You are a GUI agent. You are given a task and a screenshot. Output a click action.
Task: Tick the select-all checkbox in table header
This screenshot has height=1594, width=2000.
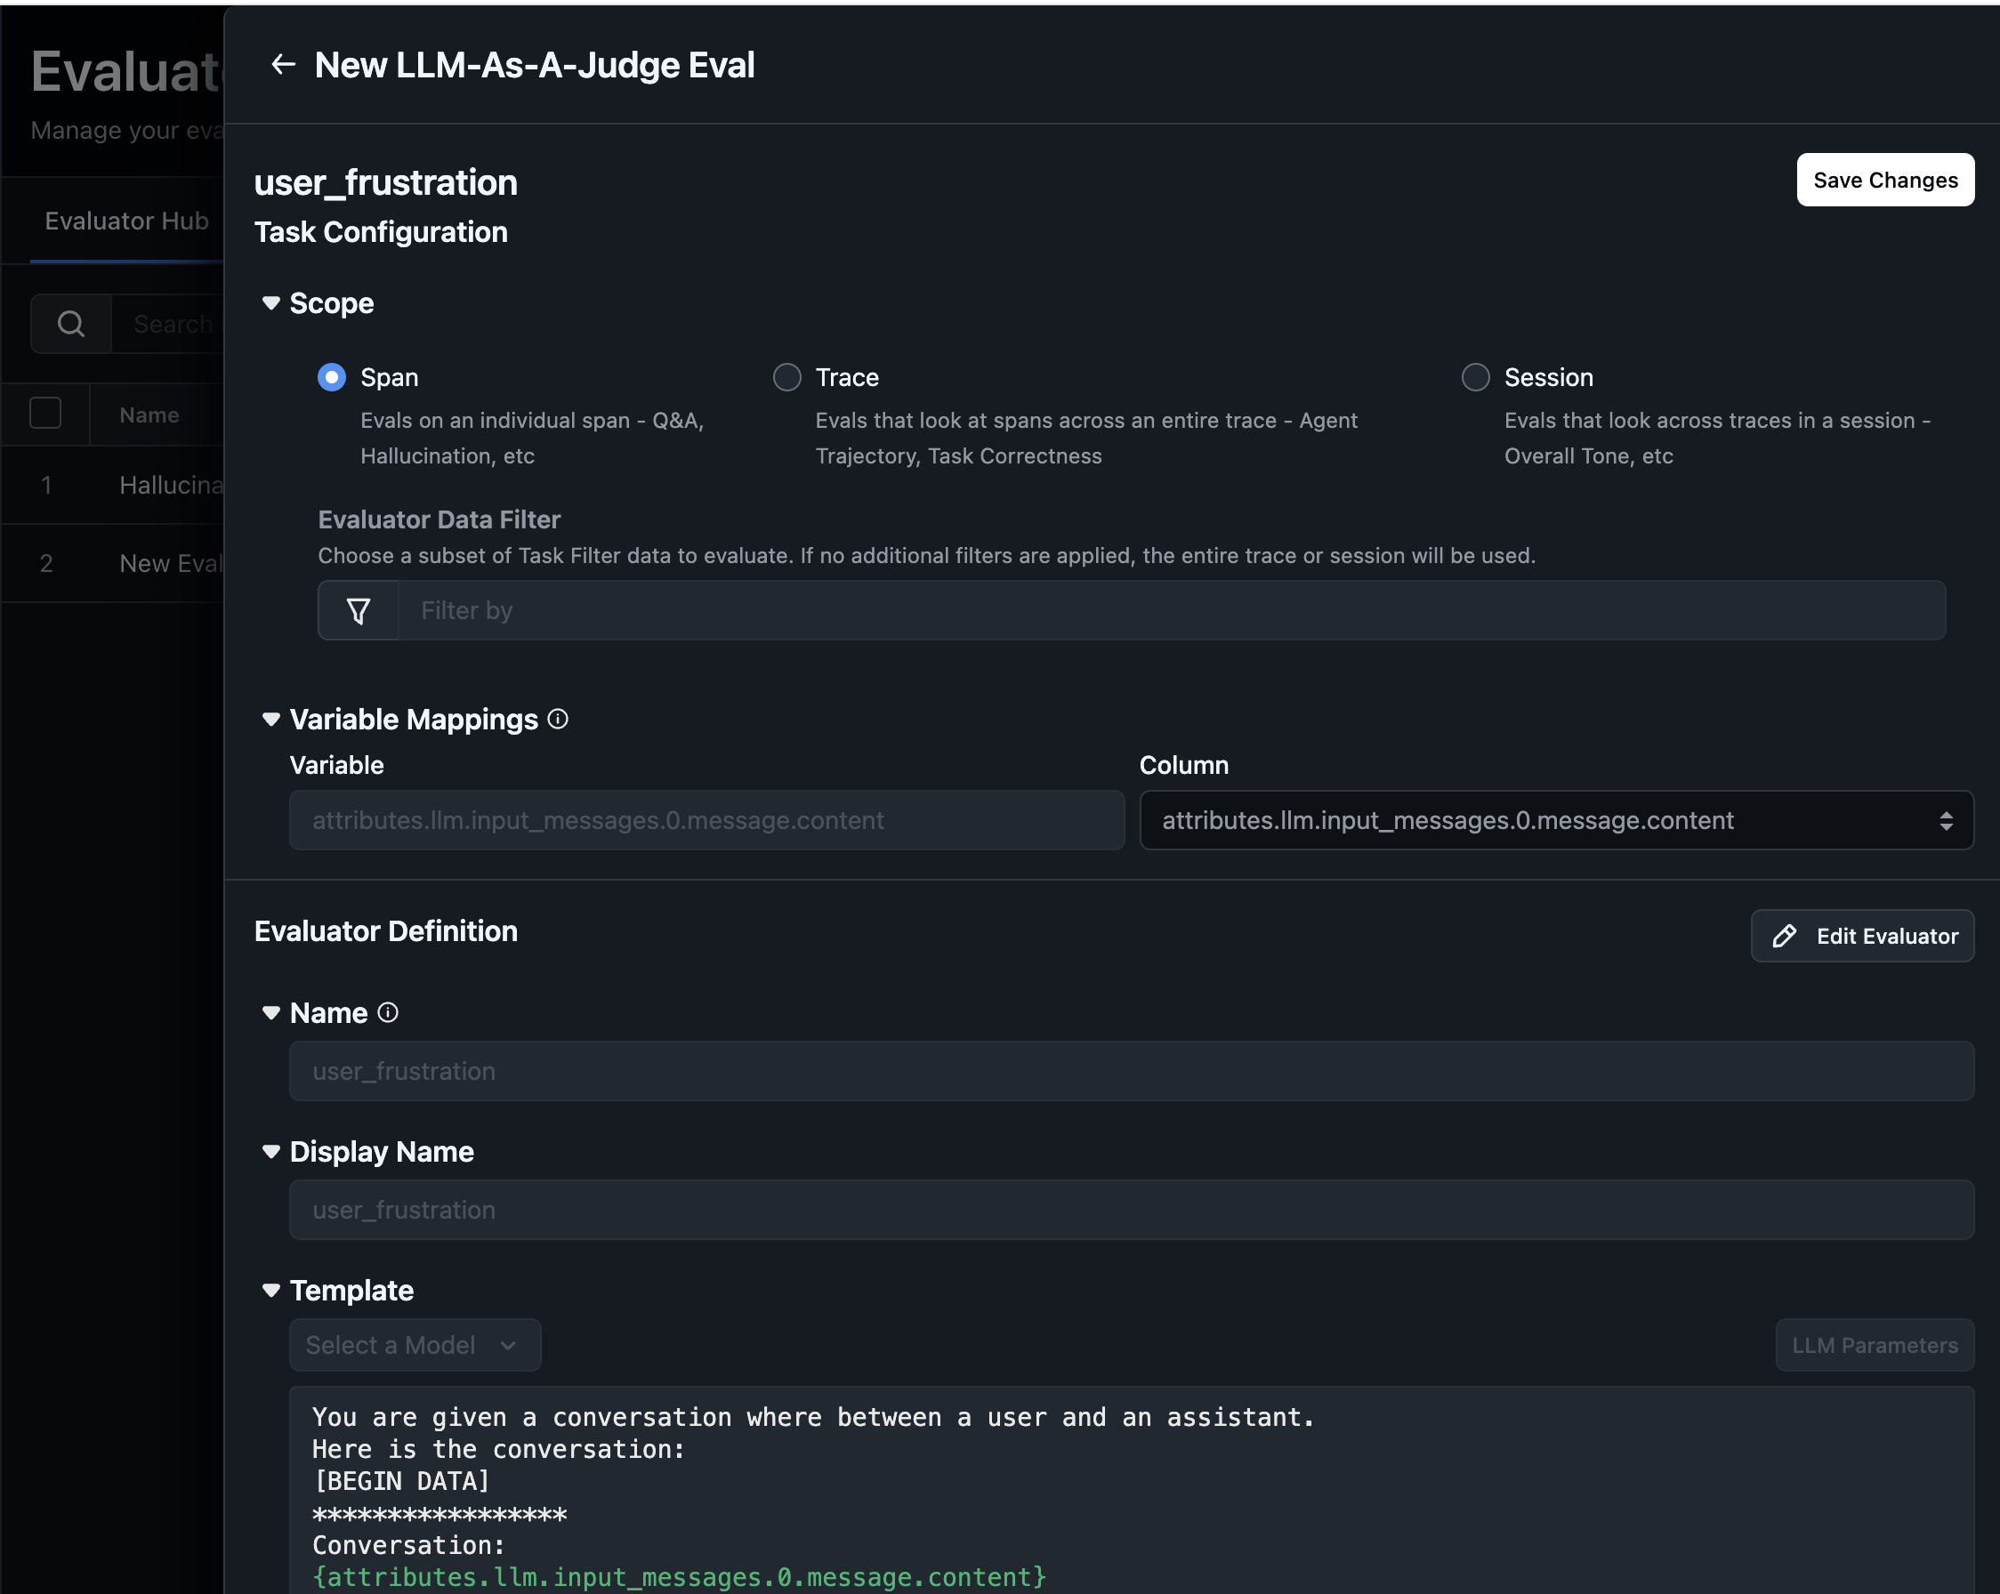(x=45, y=414)
